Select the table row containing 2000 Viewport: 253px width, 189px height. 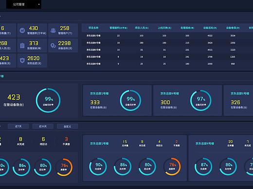coord(167,64)
